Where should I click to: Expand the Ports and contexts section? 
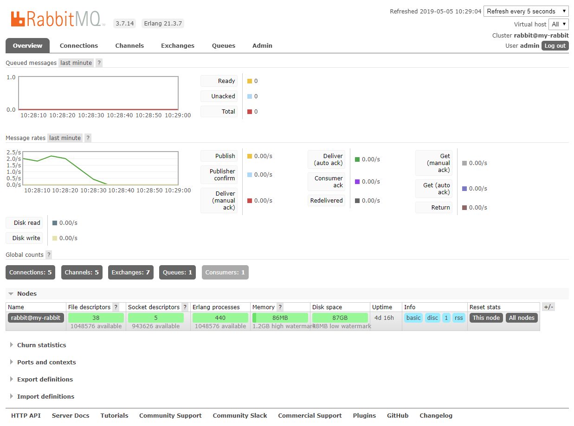click(x=46, y=362)
